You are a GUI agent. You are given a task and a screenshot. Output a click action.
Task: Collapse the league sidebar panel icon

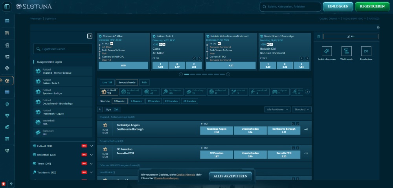click(x=90, y=36)
